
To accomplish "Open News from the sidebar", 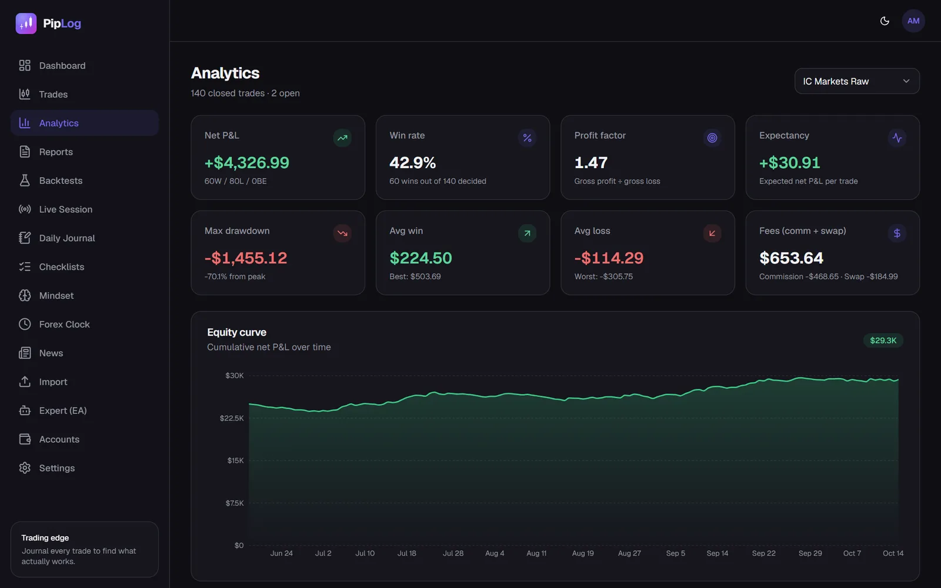I will click(x=85, y=353).
